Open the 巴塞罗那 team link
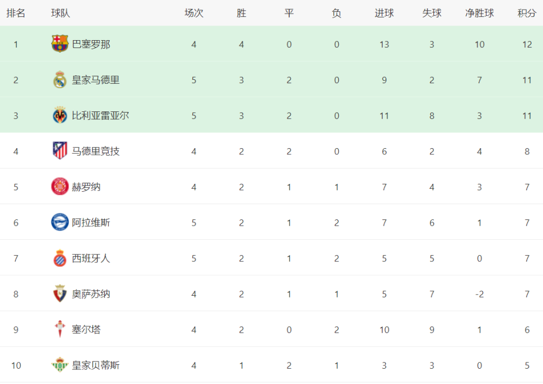 point(91,44)
